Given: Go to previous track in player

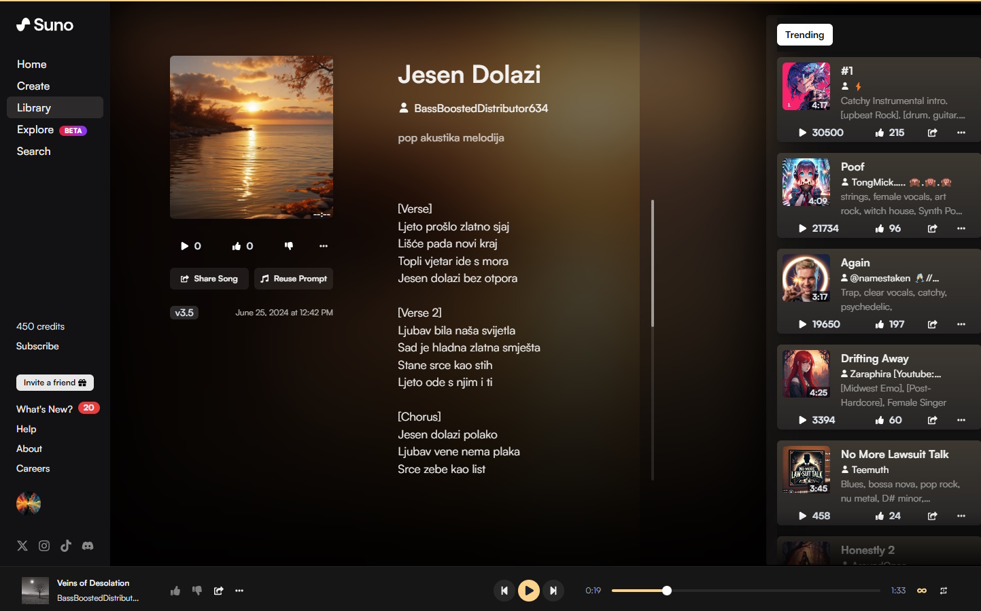Looking at the screenshot, I should [x=504, y=591].
